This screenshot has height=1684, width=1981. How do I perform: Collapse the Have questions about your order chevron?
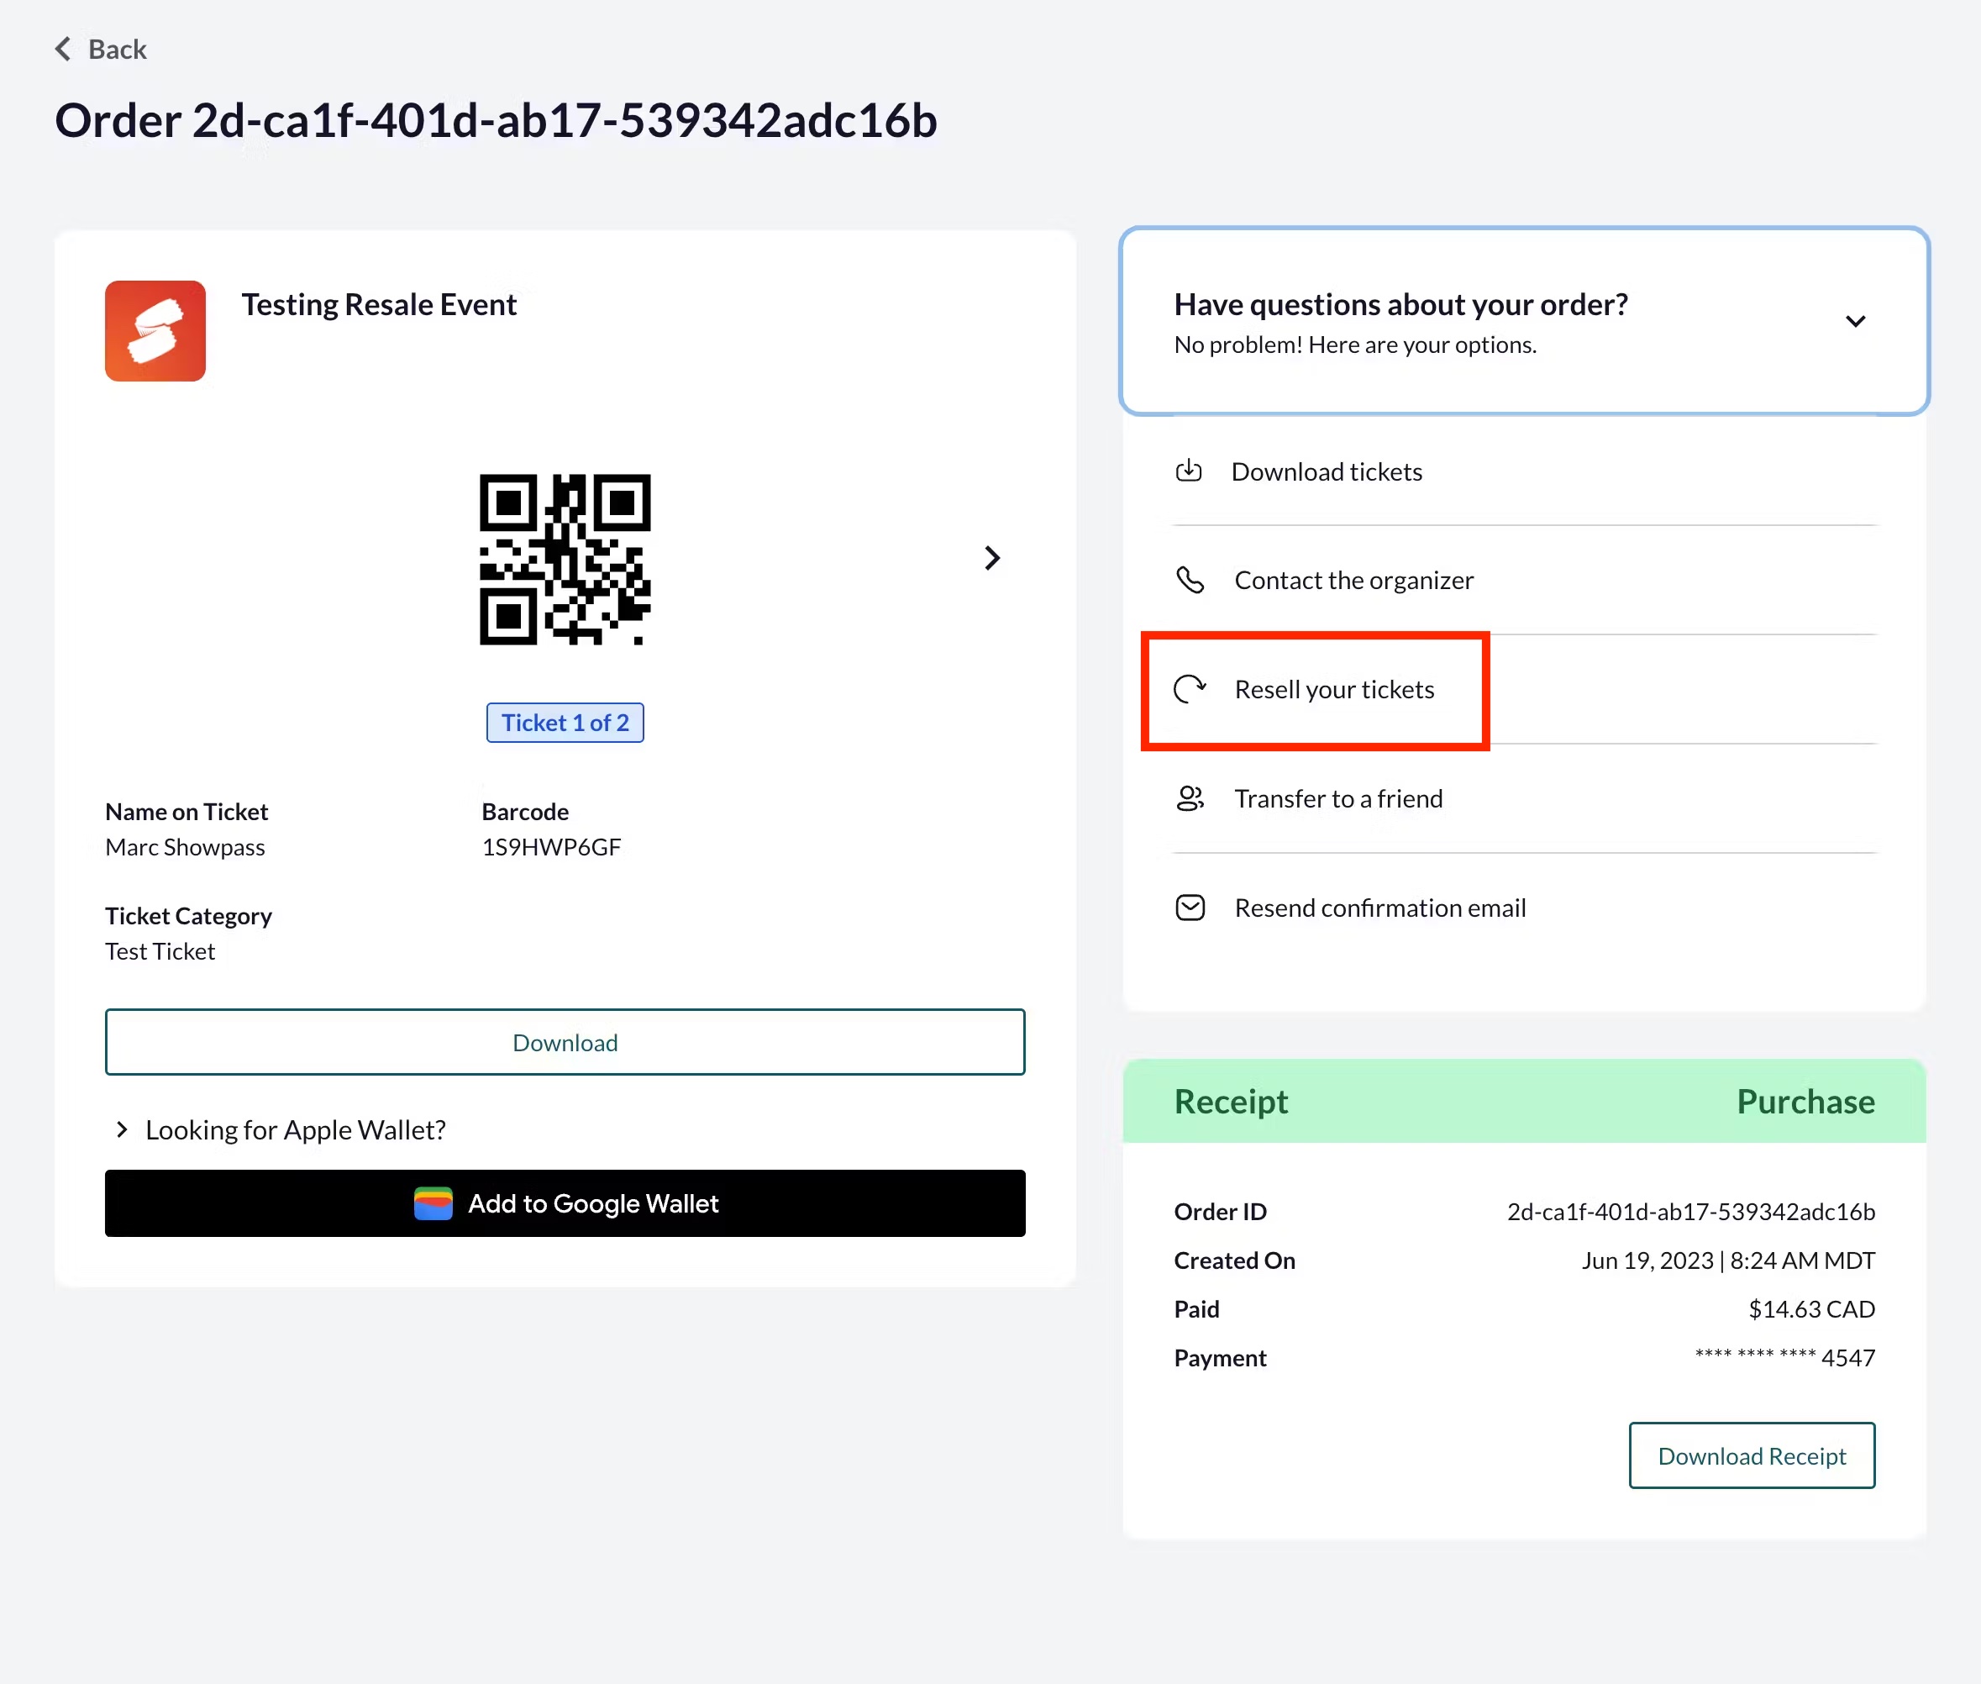click(x=1855, y=322)
